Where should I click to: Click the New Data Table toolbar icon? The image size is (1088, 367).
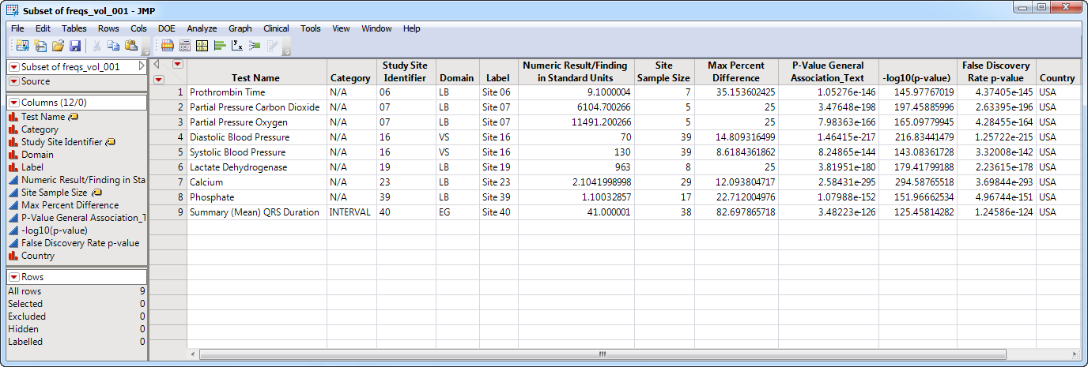tap(21, 47)
